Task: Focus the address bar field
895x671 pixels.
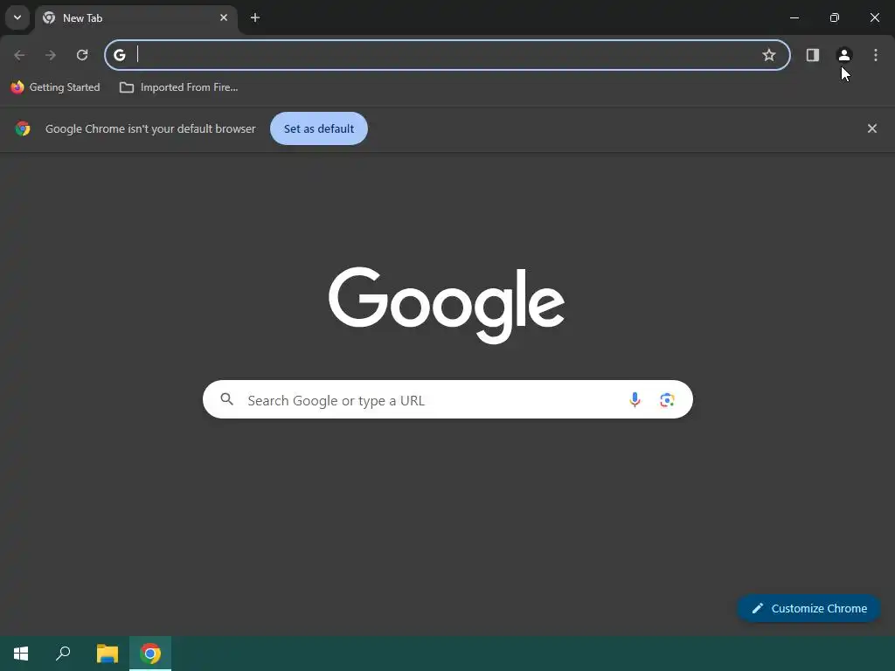Action: (x=447, y=55)
